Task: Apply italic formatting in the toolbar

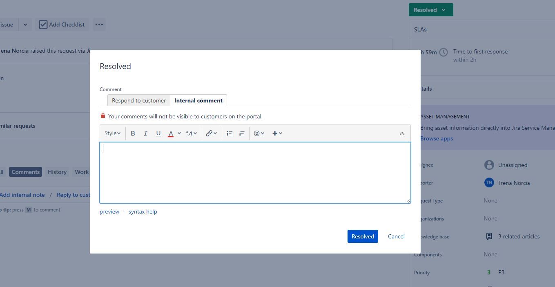Action: 145,133
